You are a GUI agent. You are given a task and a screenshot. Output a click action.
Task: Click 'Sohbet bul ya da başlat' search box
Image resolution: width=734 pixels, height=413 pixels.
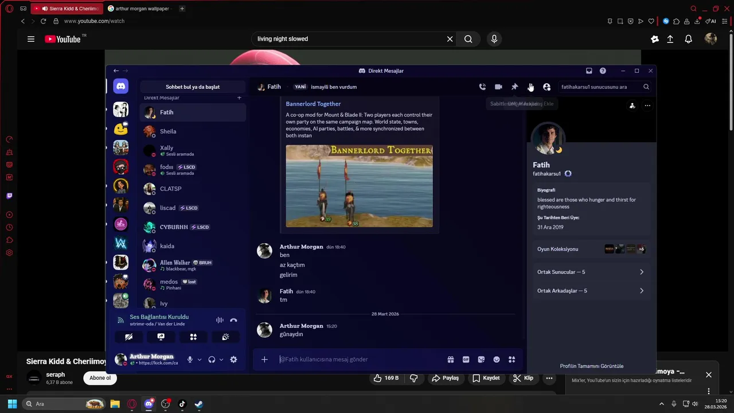click(193, 87)
